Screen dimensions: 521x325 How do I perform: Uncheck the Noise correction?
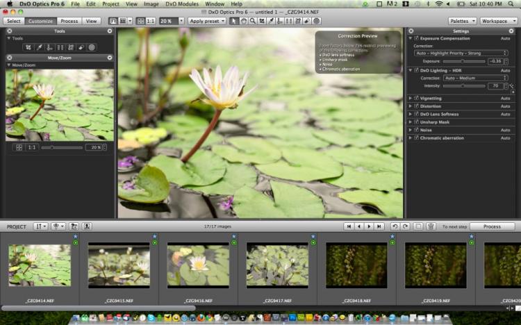416,130
